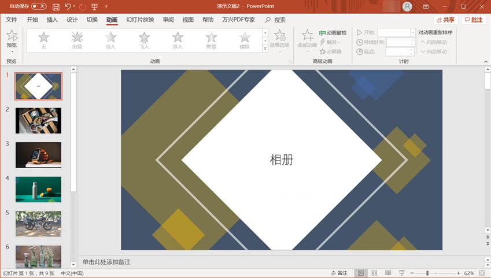Image resolution: width=491 pixels, height=278 pixels.
Task: Click the fit slide to window icon
Action: point(482,273)
